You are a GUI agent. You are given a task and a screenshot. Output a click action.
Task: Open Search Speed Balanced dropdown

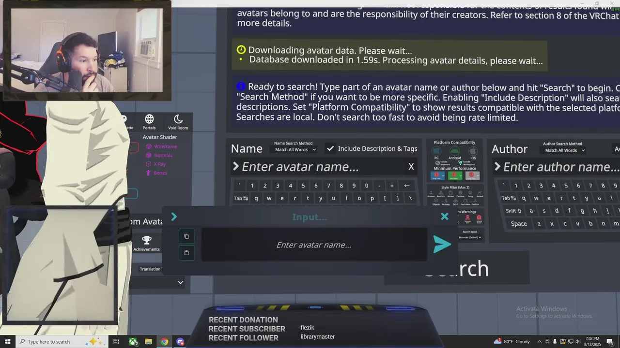470,237
